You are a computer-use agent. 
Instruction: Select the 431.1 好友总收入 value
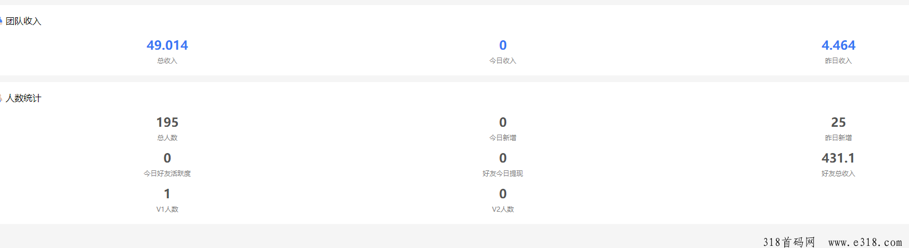tap(839, 158)
